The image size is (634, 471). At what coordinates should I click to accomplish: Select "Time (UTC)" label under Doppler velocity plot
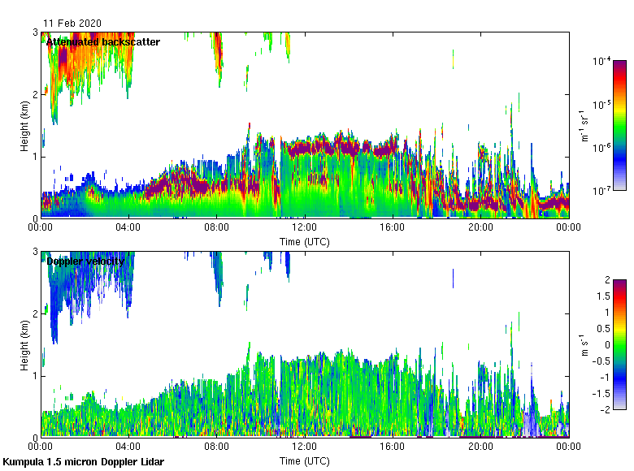click(x=304, y=461)
